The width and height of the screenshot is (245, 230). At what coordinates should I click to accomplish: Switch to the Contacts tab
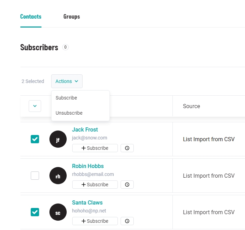[x=31, y=17]
